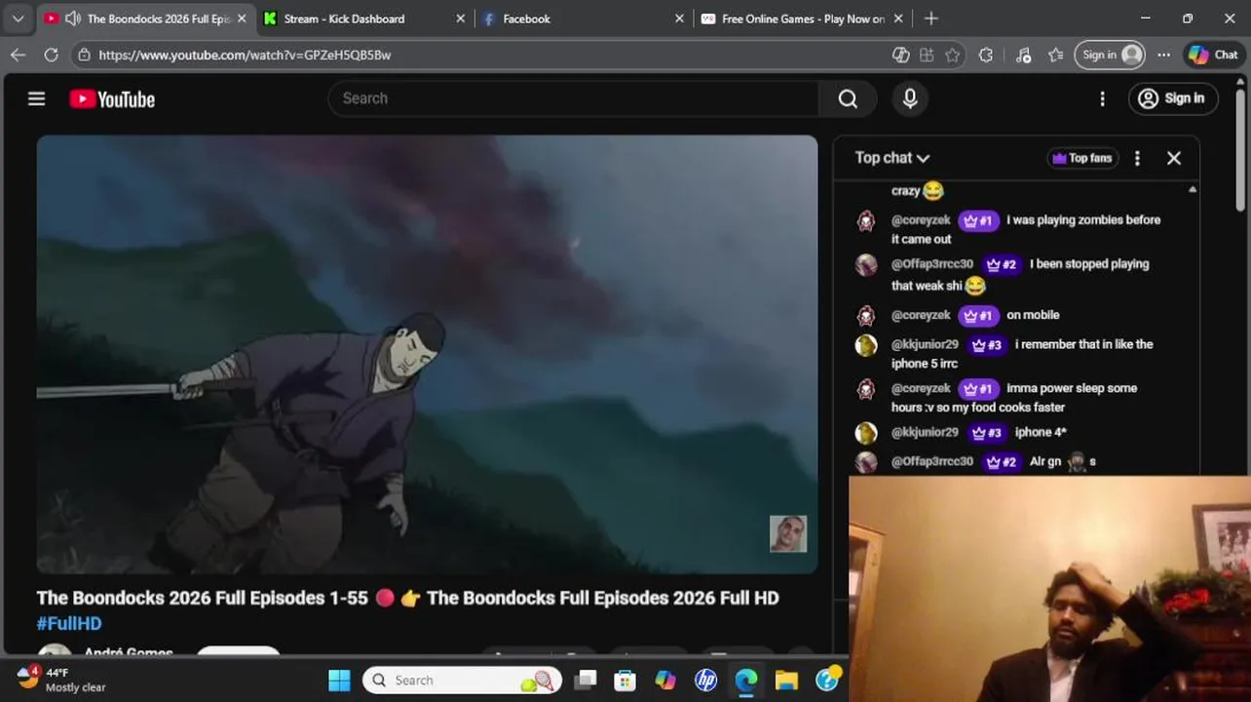This screenshot has width=1251, height=702.
Task: Open the weather widget showing 44°F
Action: point(60,680)
